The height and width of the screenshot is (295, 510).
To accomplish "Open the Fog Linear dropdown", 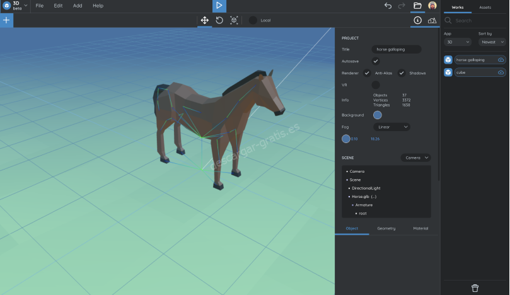I will coord(391,127).
